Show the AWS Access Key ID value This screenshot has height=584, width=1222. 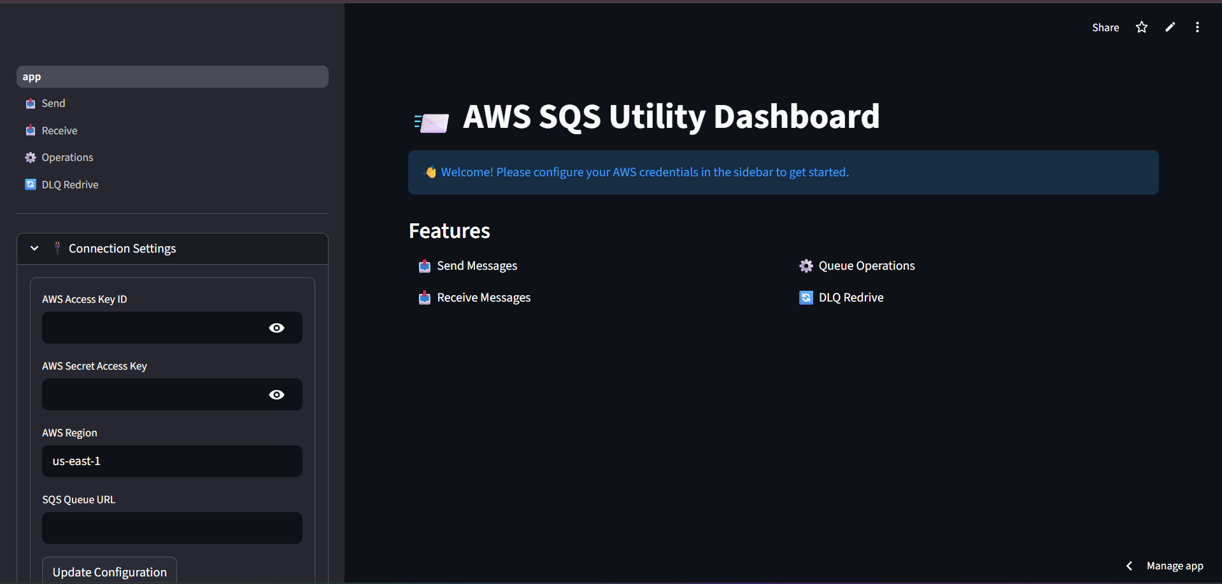click(x=276, y=328)
